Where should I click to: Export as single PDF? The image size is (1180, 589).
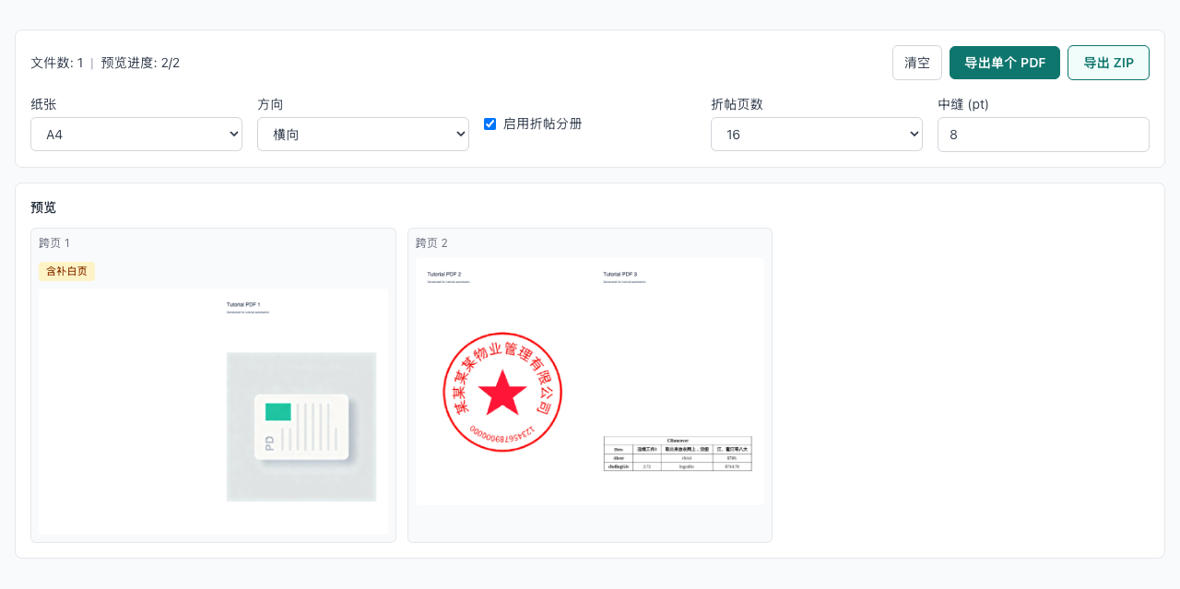1004,63
